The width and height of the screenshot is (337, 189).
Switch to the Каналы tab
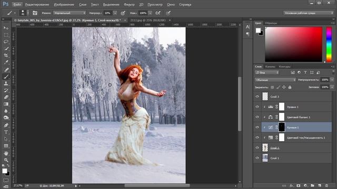point(270,67)
